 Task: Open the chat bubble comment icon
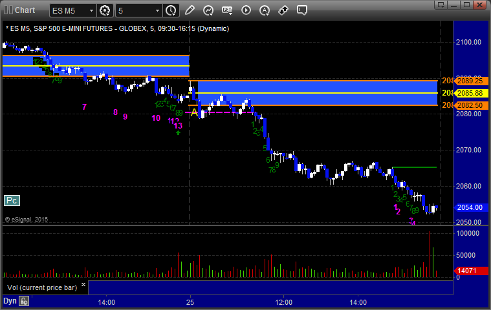(x=302, y=10)
